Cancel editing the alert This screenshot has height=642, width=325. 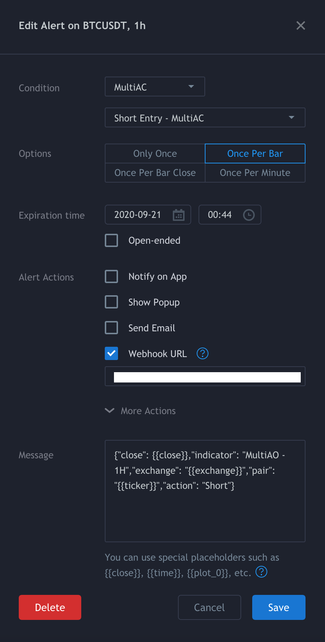pyautogui.click(x=209, y=607)
